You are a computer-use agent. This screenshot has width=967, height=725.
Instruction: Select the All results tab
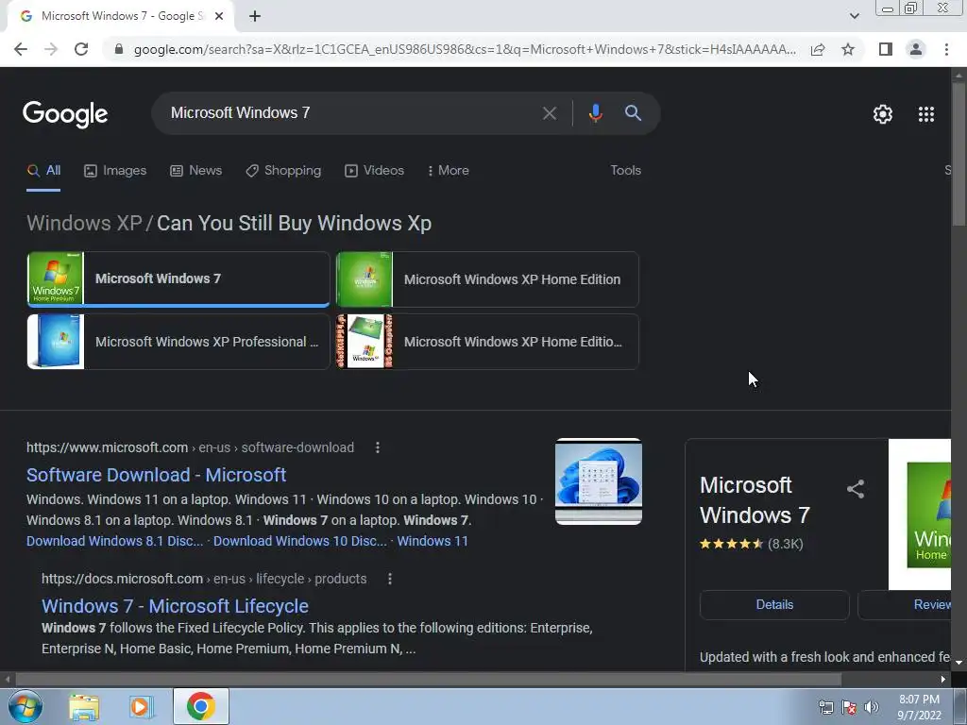tap(43, 171)
